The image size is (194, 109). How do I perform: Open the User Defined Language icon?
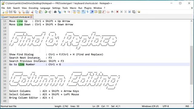(96, 12)
